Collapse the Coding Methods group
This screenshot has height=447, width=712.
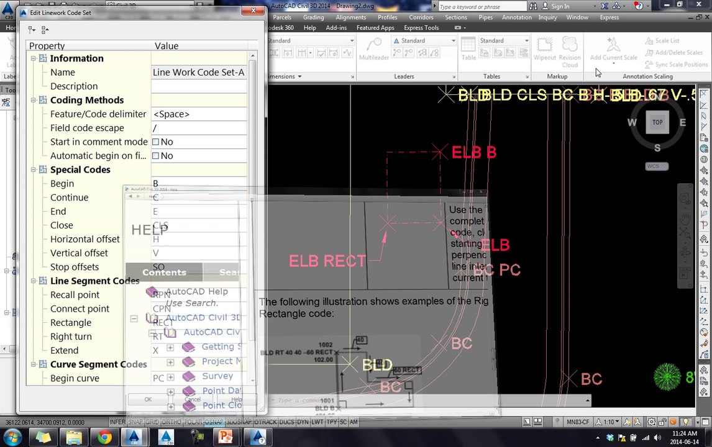[x=33, y=100]
